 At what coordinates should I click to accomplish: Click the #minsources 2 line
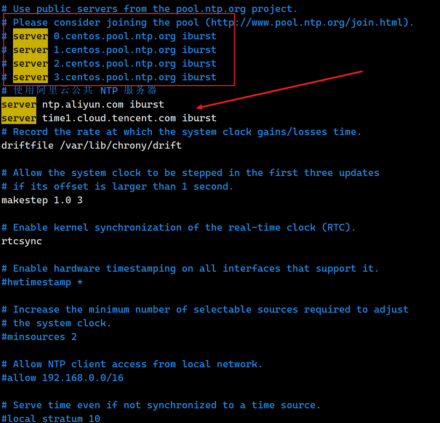point(39,337)
